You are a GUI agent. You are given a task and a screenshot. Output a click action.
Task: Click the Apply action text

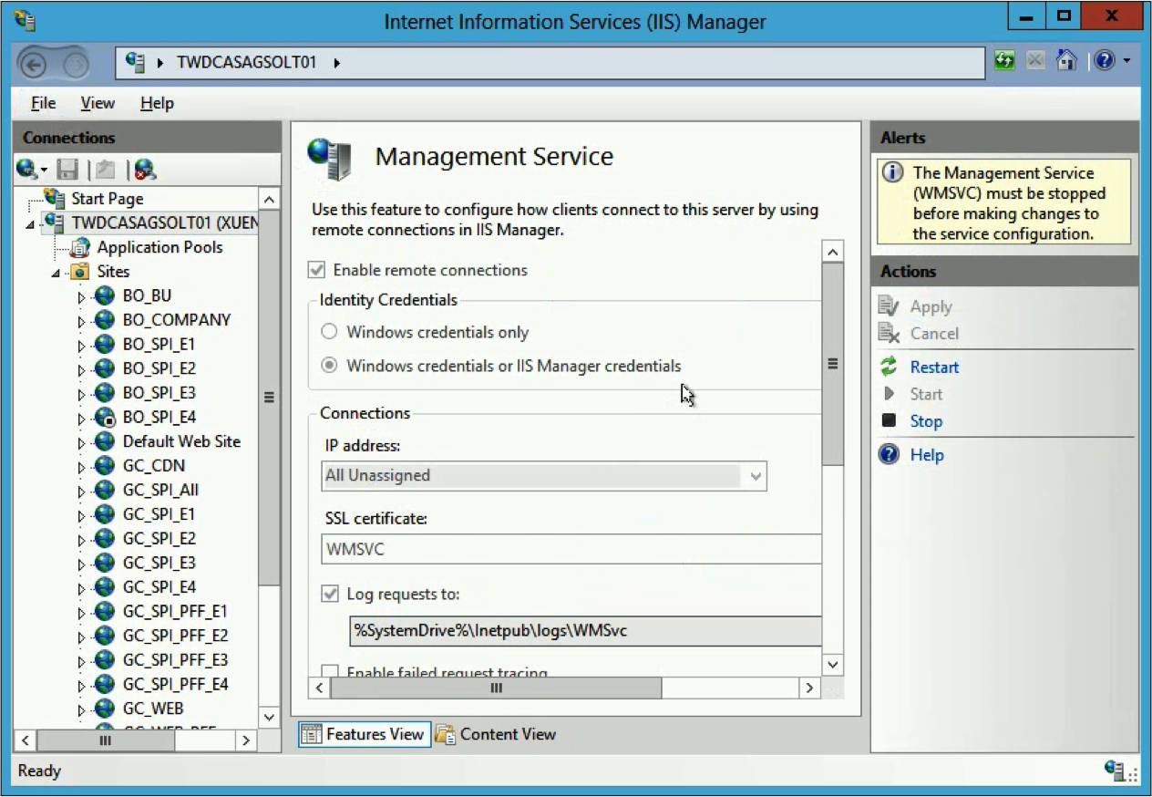click(931, 307)
